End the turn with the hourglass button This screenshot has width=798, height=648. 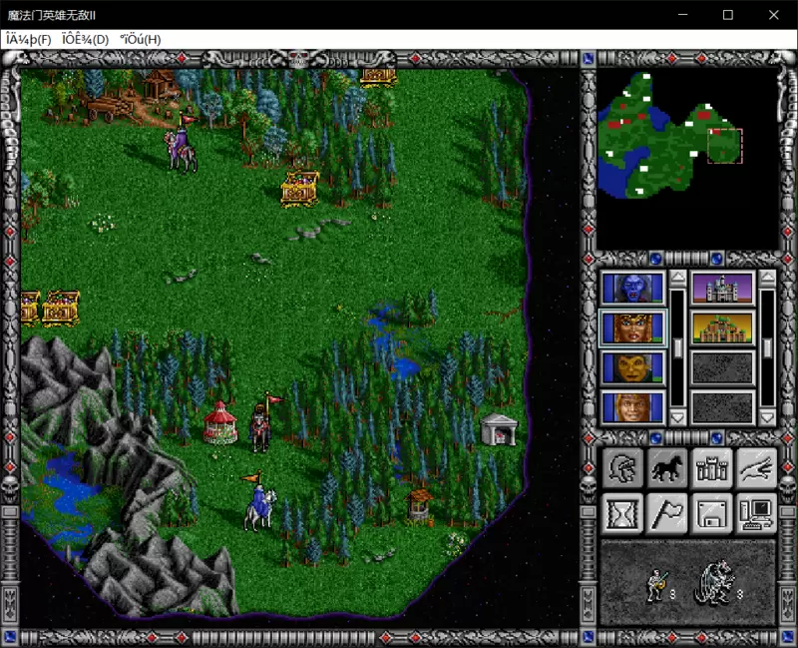click(622, 513)
